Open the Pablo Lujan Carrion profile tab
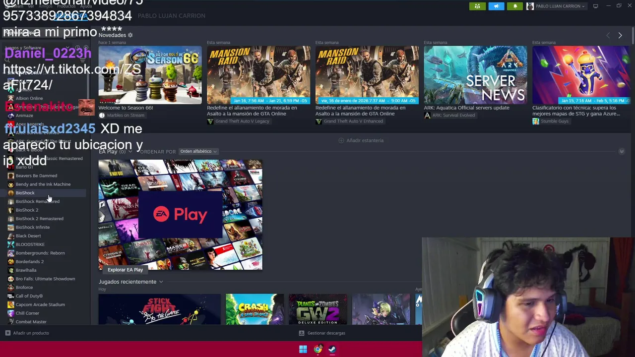The image size is (635, 357). [171, 16]
